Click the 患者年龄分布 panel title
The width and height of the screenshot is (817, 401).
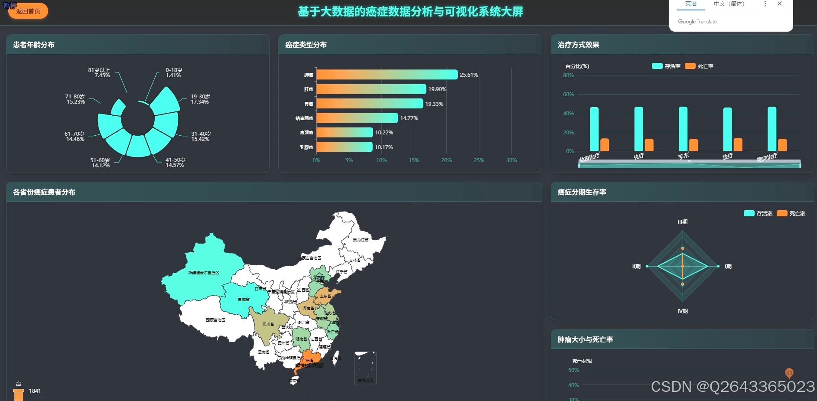click(34, 45)
